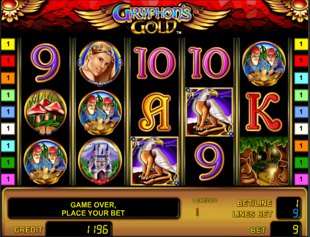The image size is (310, 237).
Task: Click the purple 9 on first reel
Action: [x=45, y=63]
